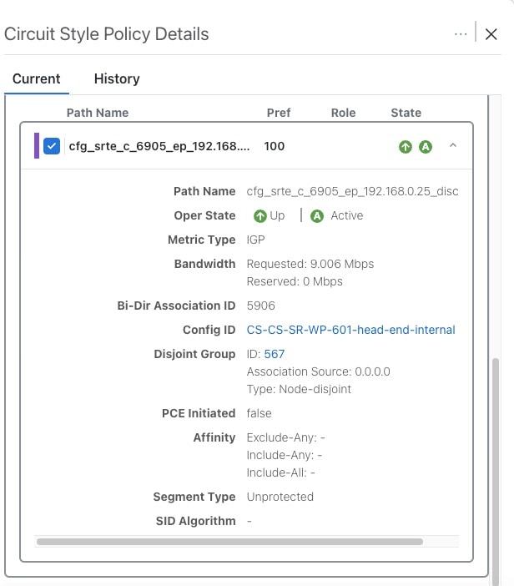Click the green Active 'A' icon in path row
Screen dimensions: 514x586
click(x=425, y=147)
